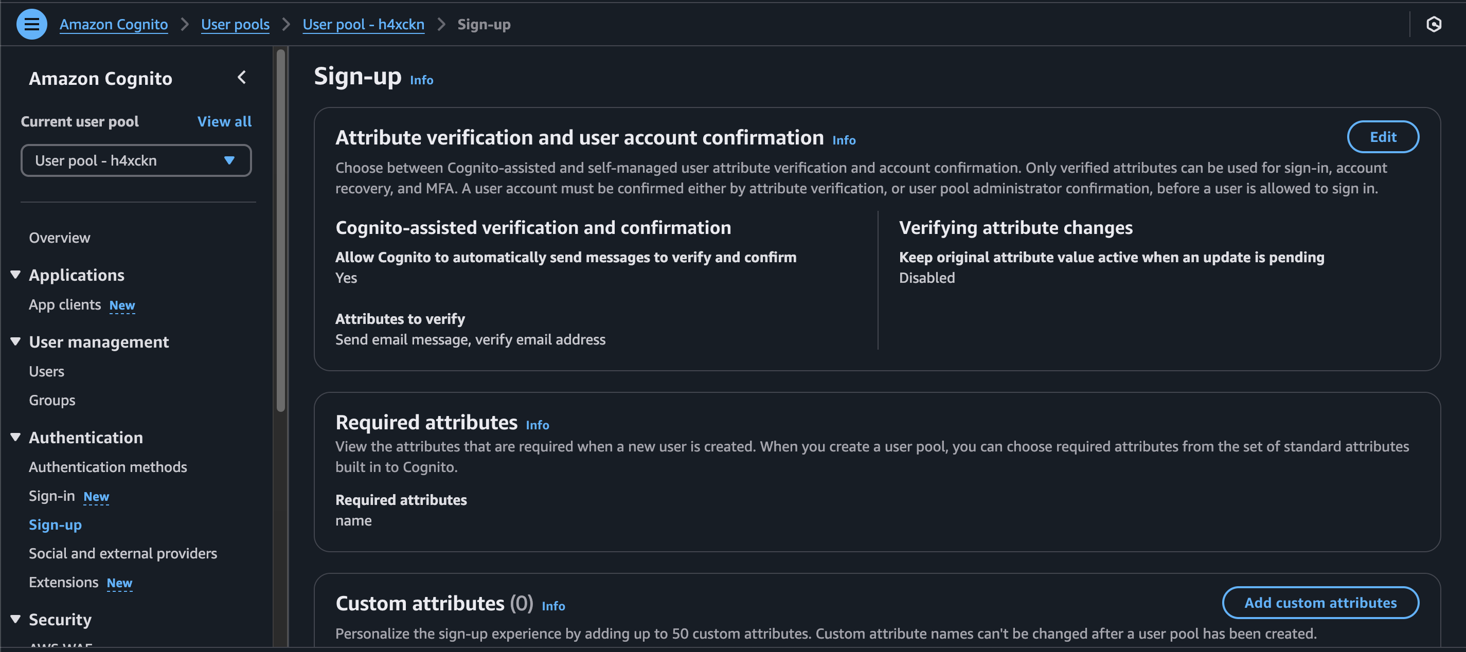Collapse the Authentication section
The width and height of the screenshot is (1466, 652).
[x=15, y=437]
